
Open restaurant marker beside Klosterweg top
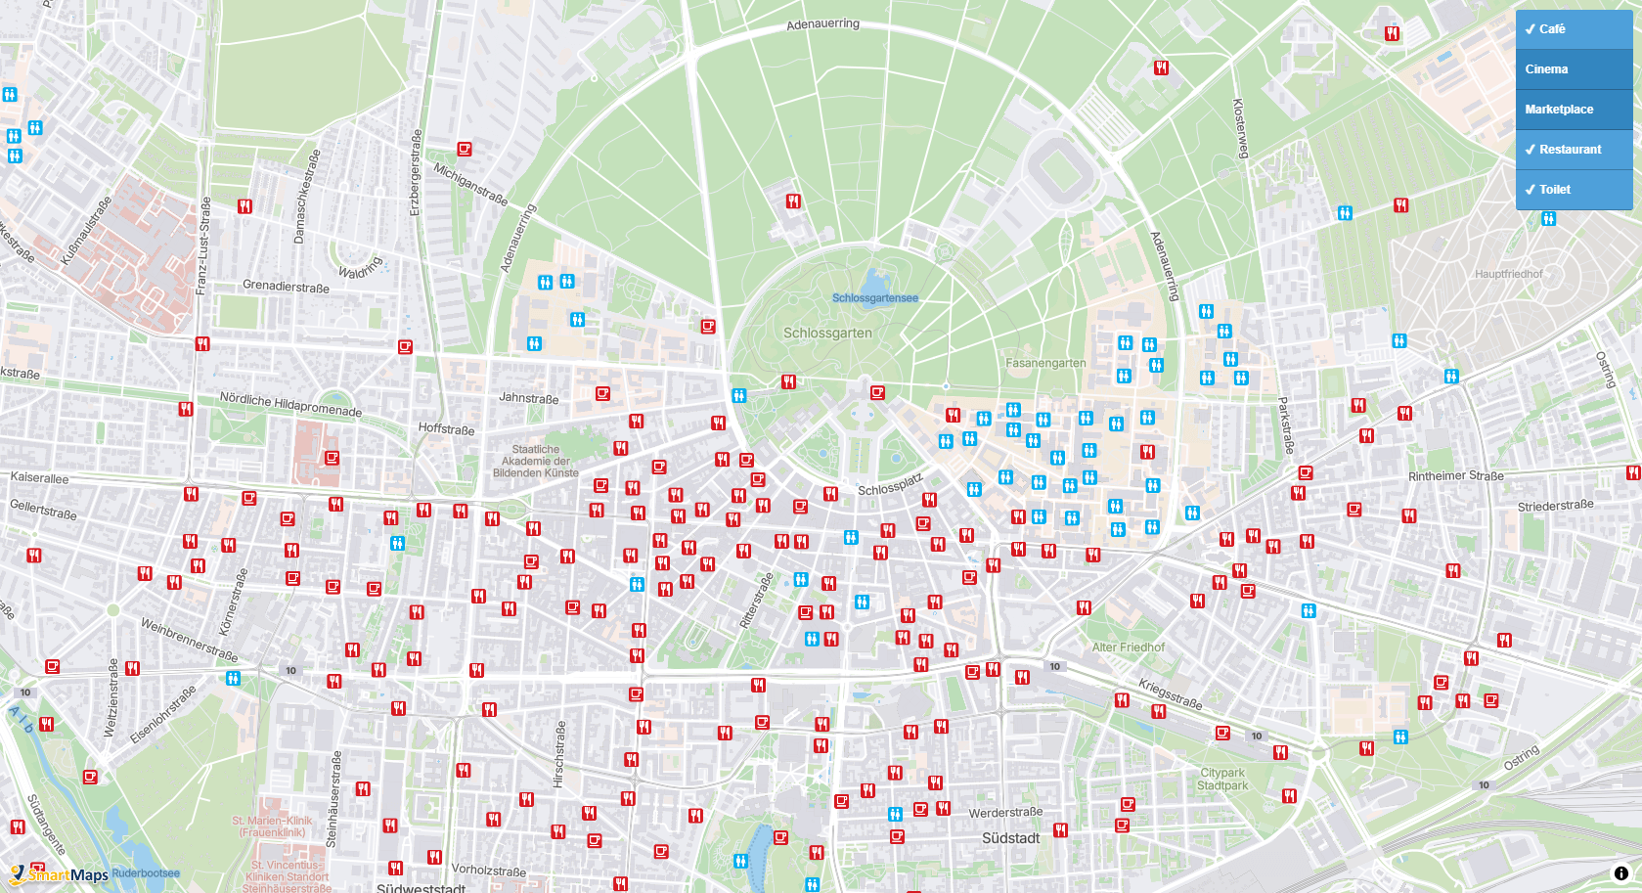point(1161,68)
